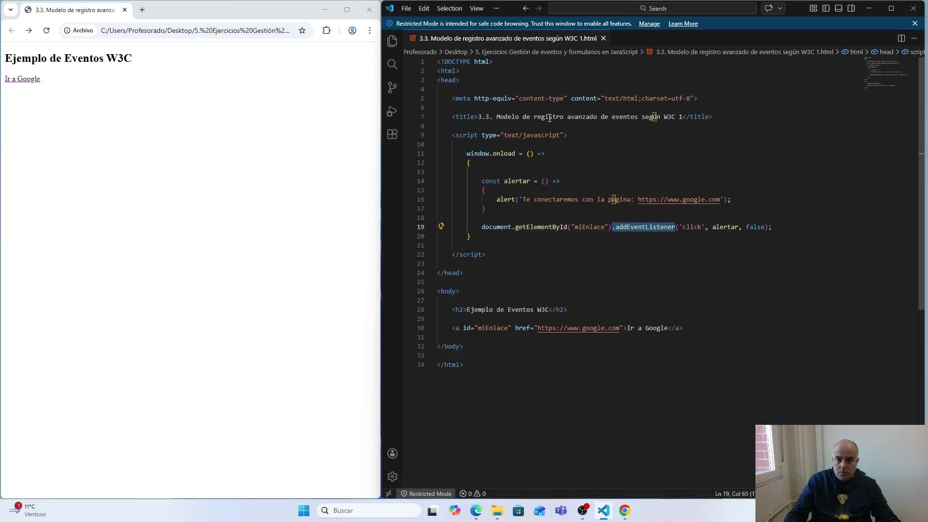
Task: Click the lightbulb code action on line 19
Action: 441,226
